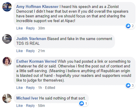This screenshot has width=139, height=111.
Task: Click the like reaction icon on Esther's comment
Action: pyautogui.click(x=128, y=85)
